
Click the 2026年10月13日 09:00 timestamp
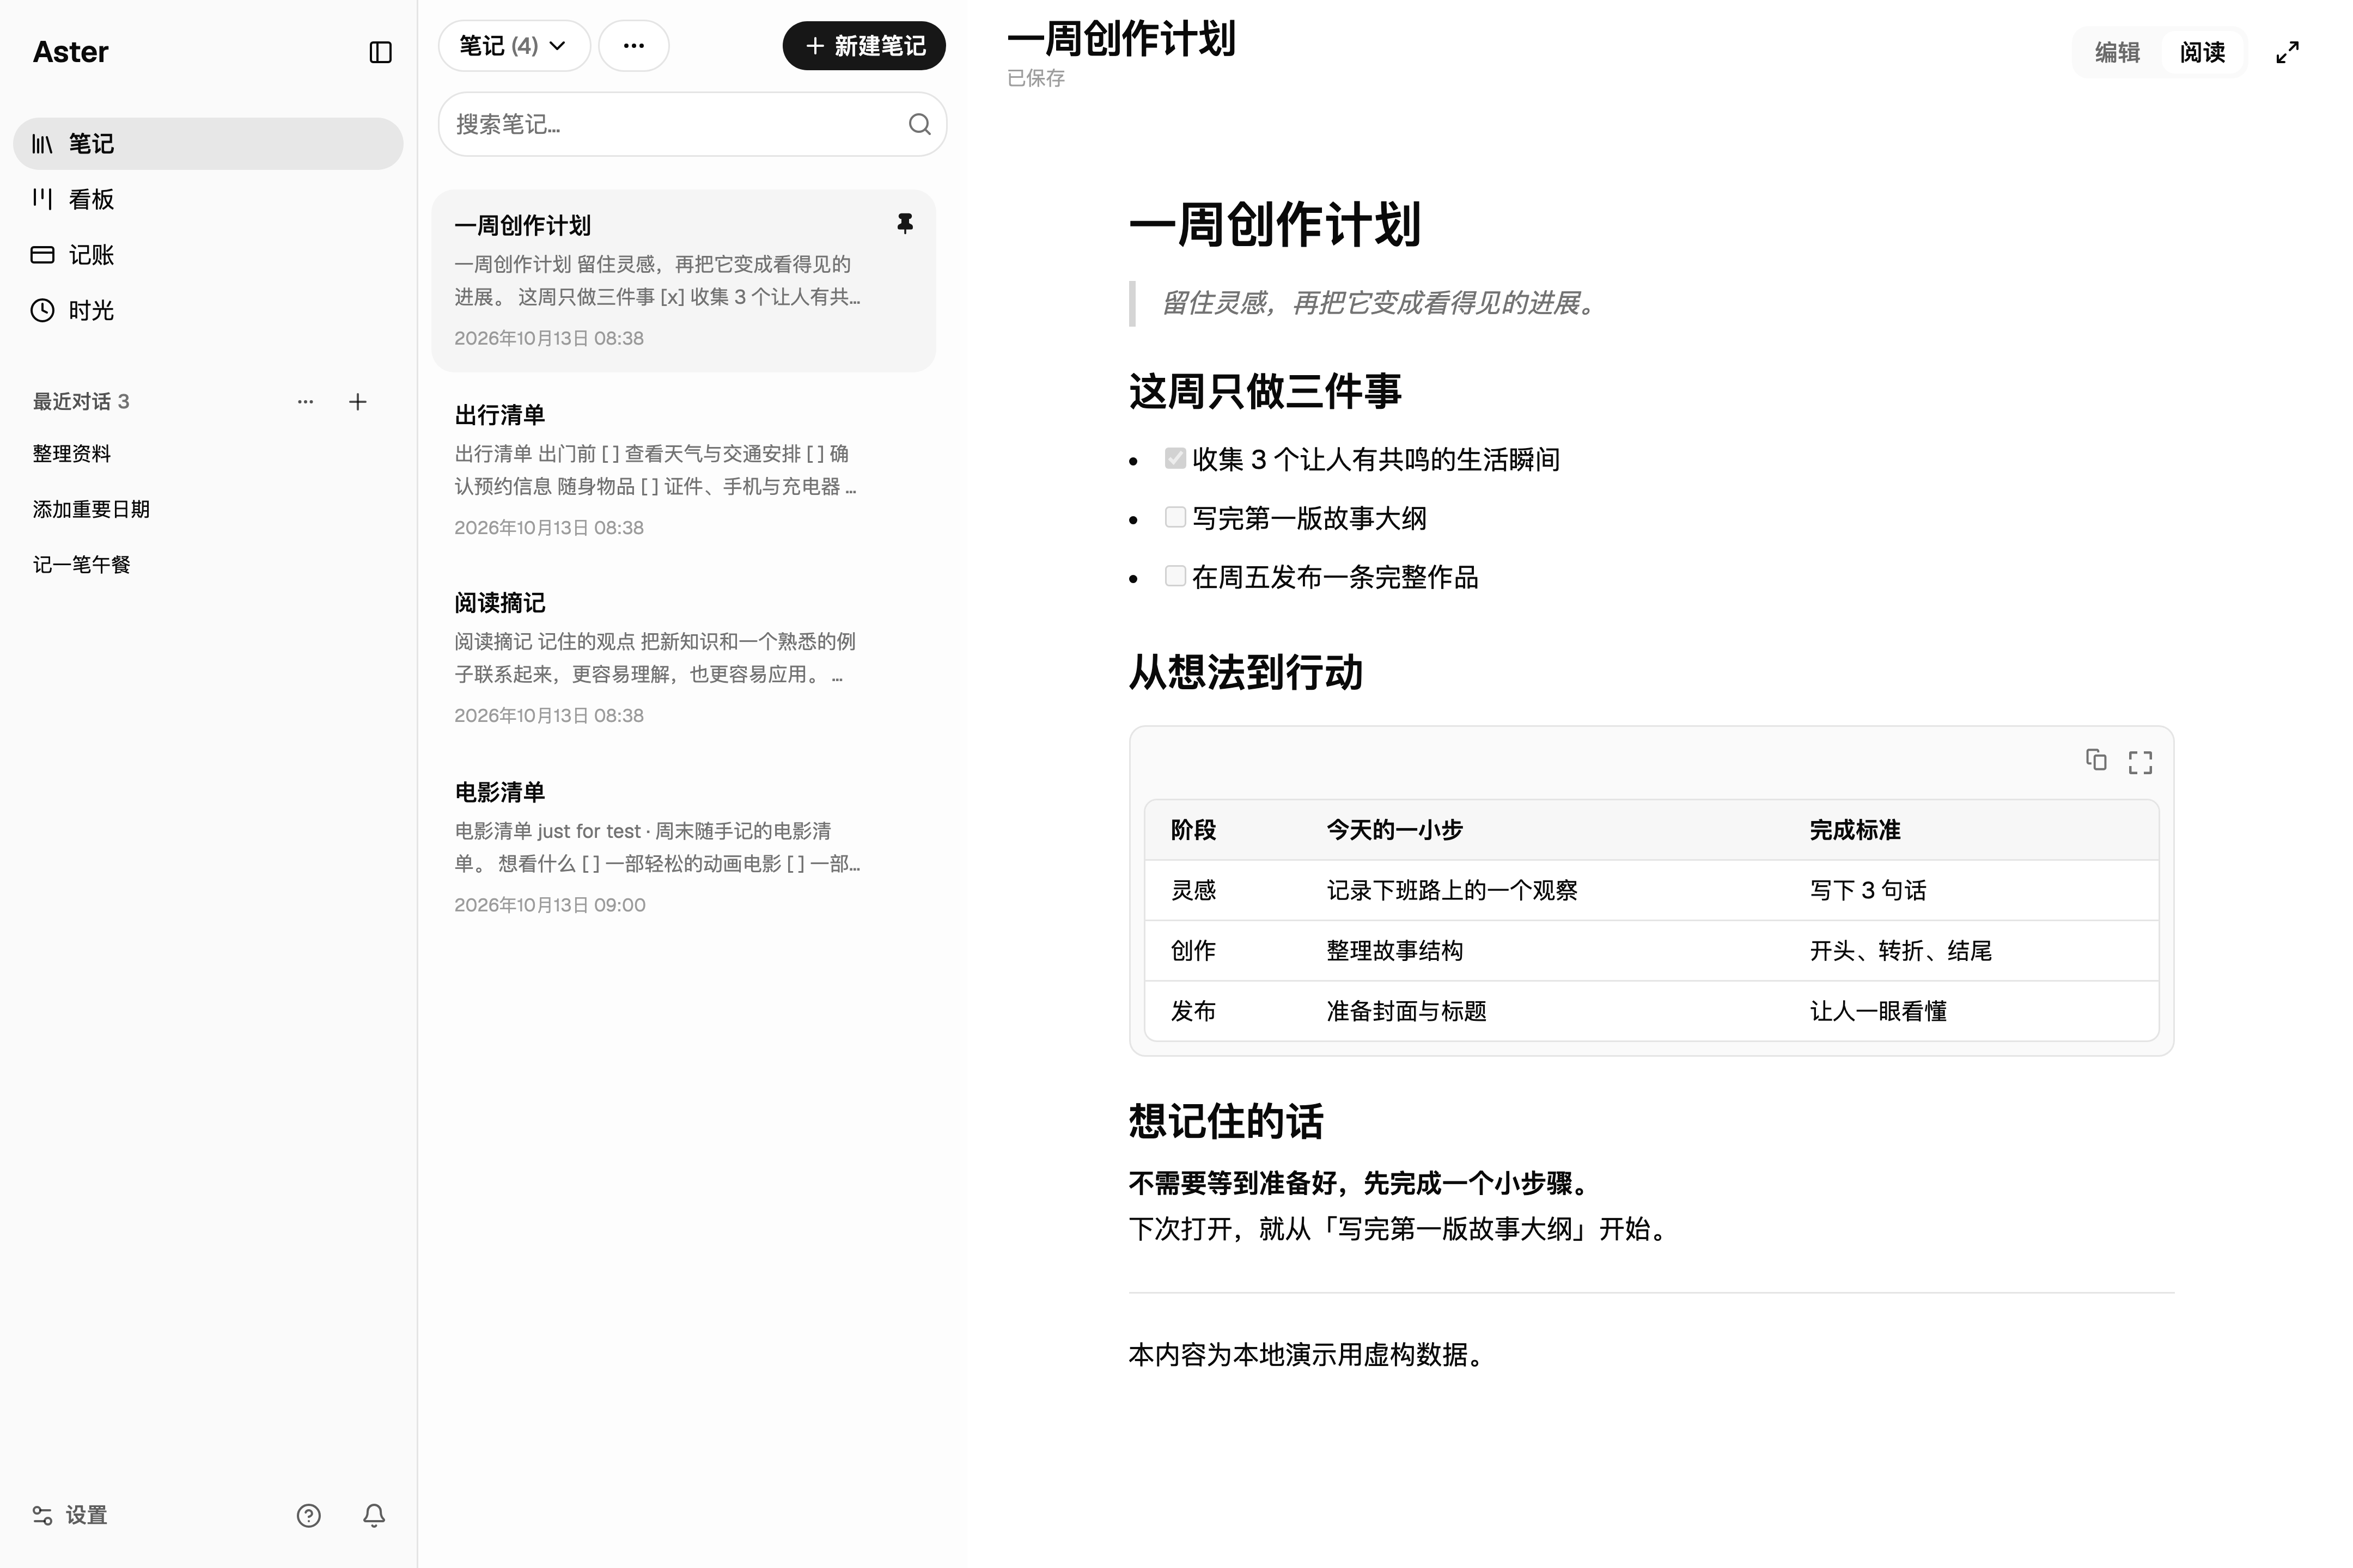550,905
